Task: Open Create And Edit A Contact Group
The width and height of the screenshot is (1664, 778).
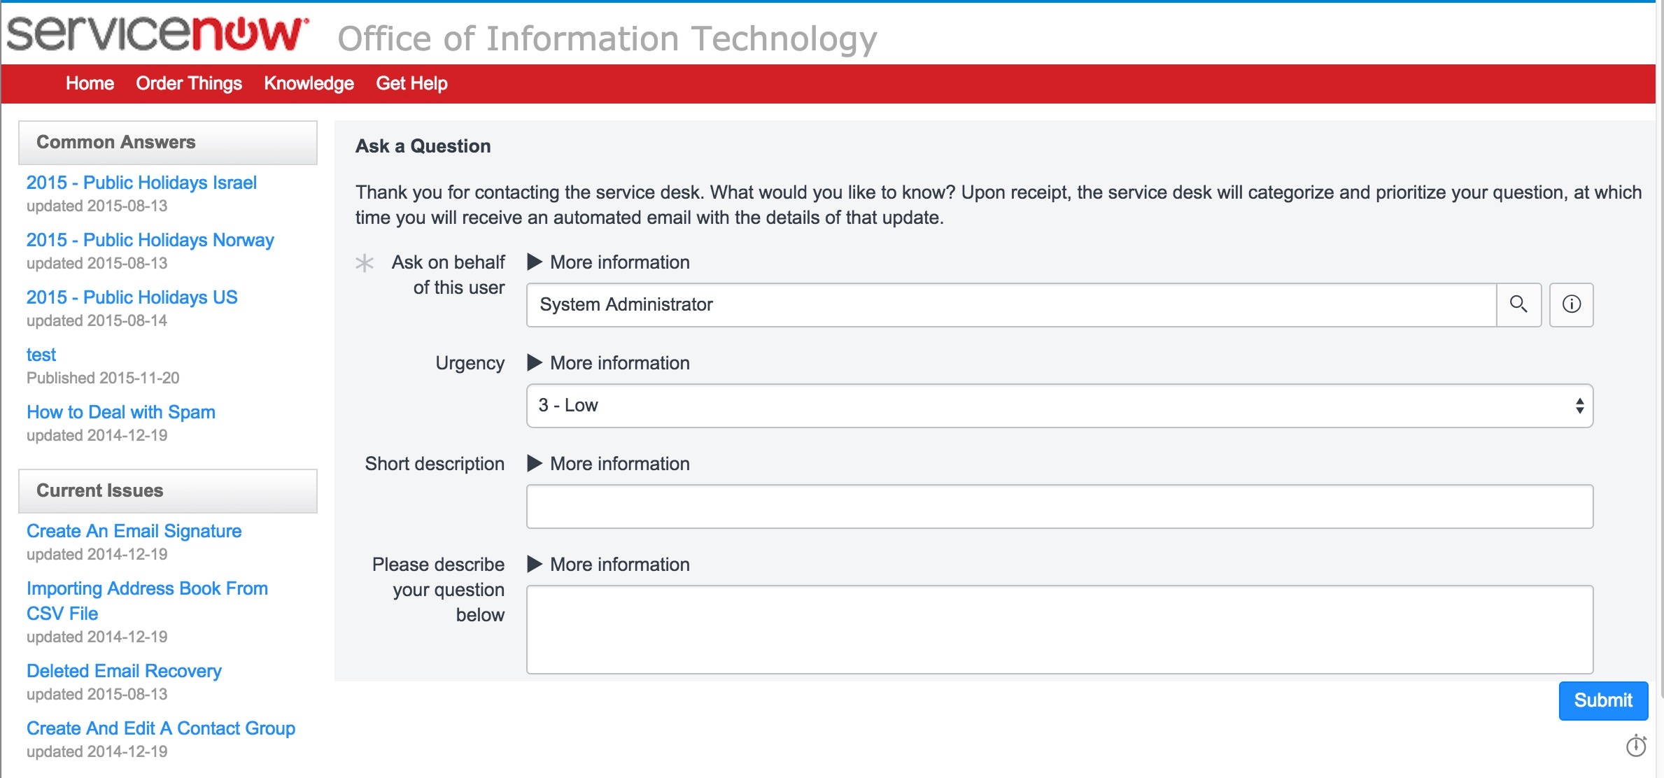Action: click(x=161, y=728)
